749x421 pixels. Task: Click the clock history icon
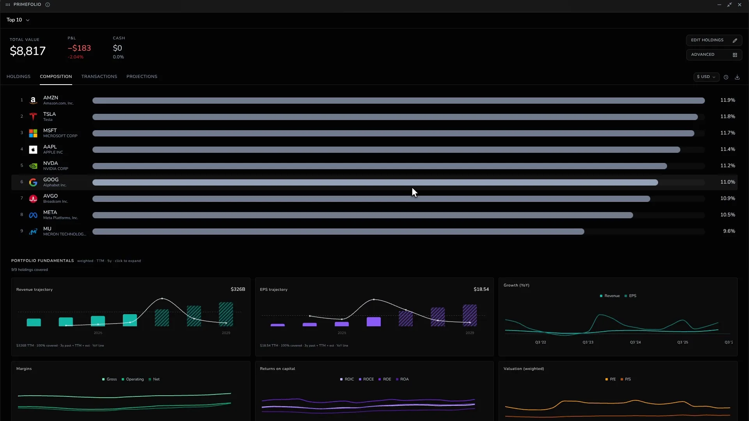[x=726, y=77]
